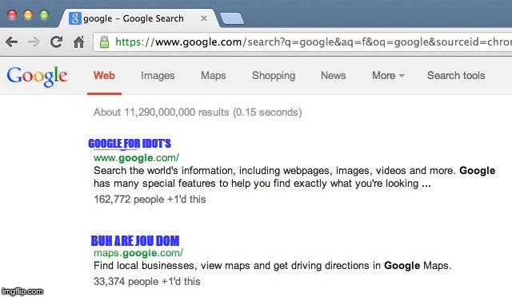Click the Google favicon in the tab
Viewport: 512px width, 297px height.
(x=74, y=18)
